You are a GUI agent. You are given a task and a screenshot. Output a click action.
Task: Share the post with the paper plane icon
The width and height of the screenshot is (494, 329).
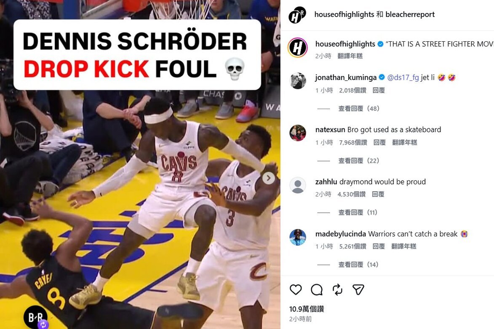(358, 289)
